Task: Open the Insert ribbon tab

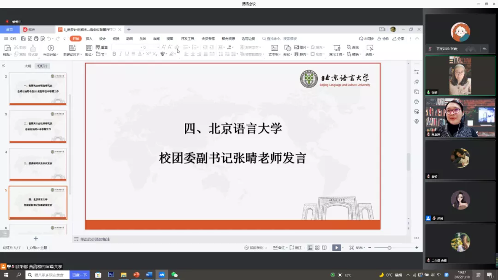Action: coord(89,39)
